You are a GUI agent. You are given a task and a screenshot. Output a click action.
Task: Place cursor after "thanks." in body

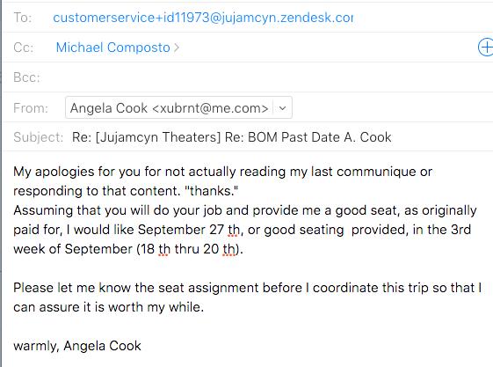[x=239, y=191]
